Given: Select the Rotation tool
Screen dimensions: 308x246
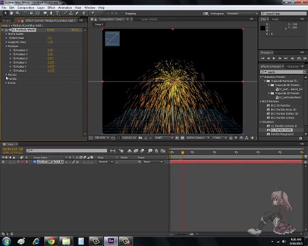Looking at the screenshot, I should pos(25,14).
